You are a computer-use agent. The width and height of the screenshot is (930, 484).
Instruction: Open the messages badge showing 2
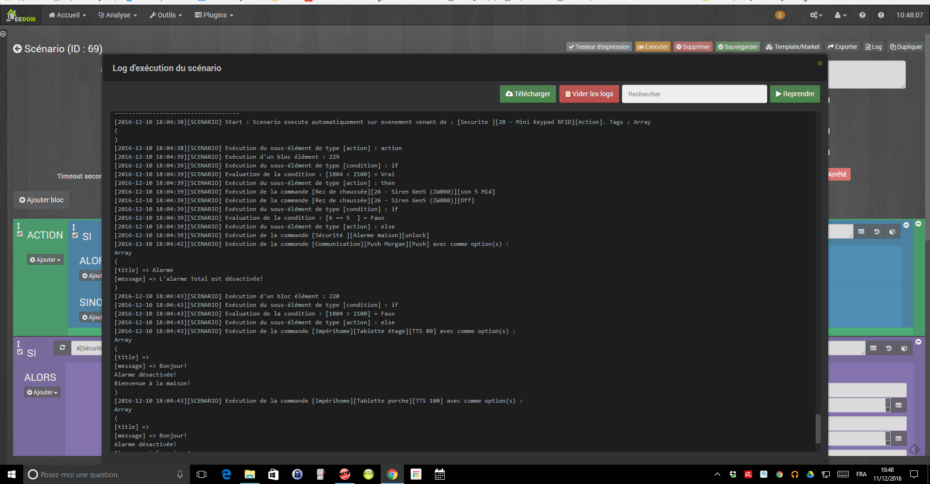pyautogui.click(x=779, y=15)
